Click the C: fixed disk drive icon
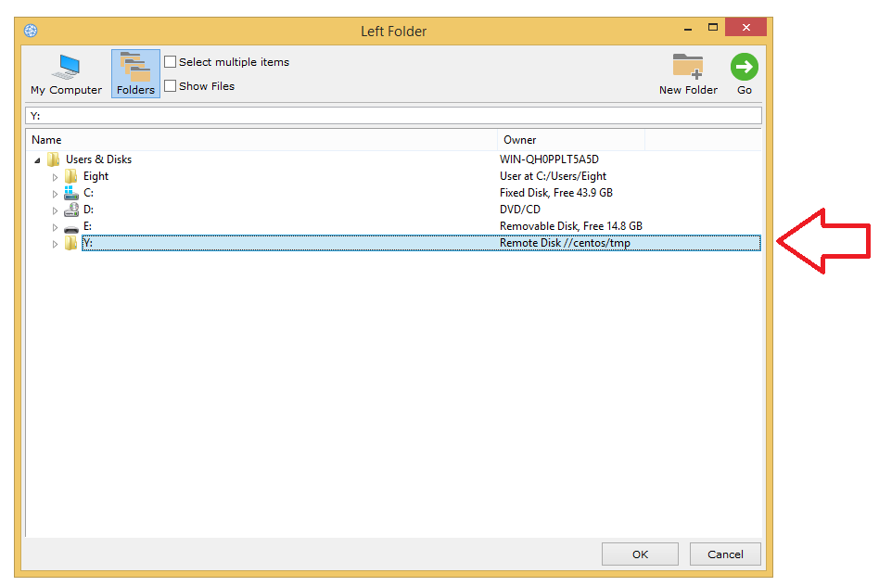 pyautogui.click(x=71, y=193)
